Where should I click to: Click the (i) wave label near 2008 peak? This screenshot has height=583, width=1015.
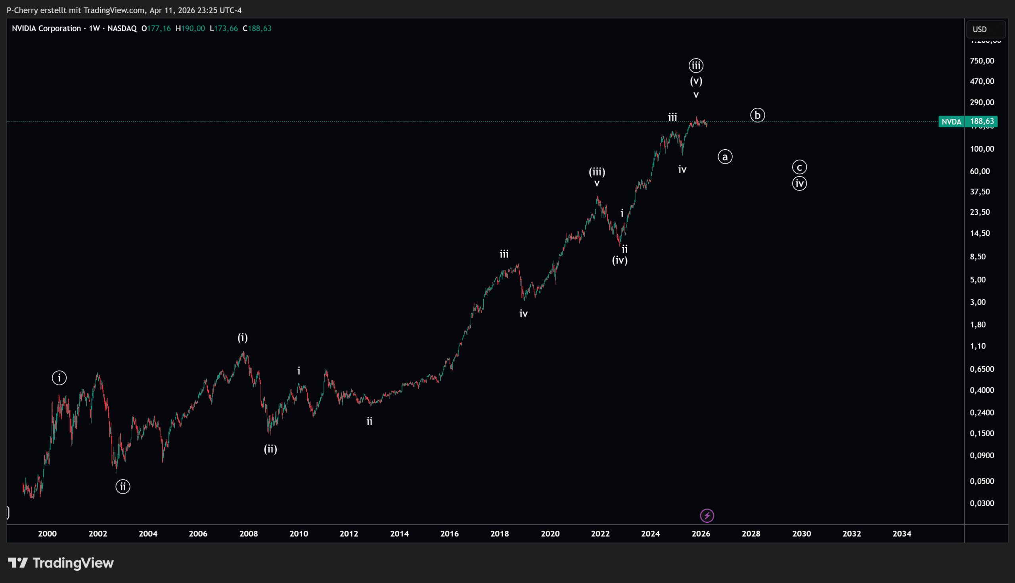[x=242, y=337]
